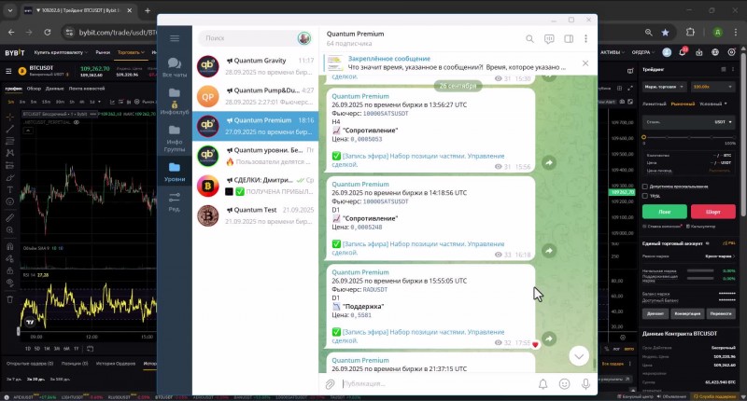Select the Лимитный order type tab
Viewport: 747px width, 401px height.
click(655, 104)
